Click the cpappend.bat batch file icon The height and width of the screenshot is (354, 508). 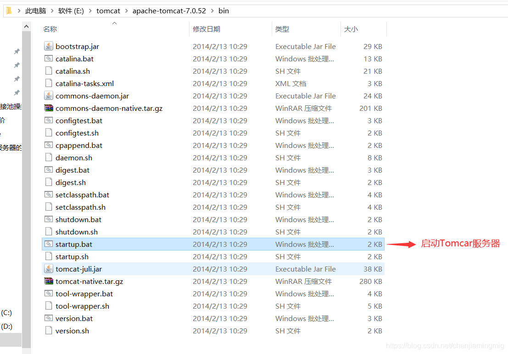[49, 145]
